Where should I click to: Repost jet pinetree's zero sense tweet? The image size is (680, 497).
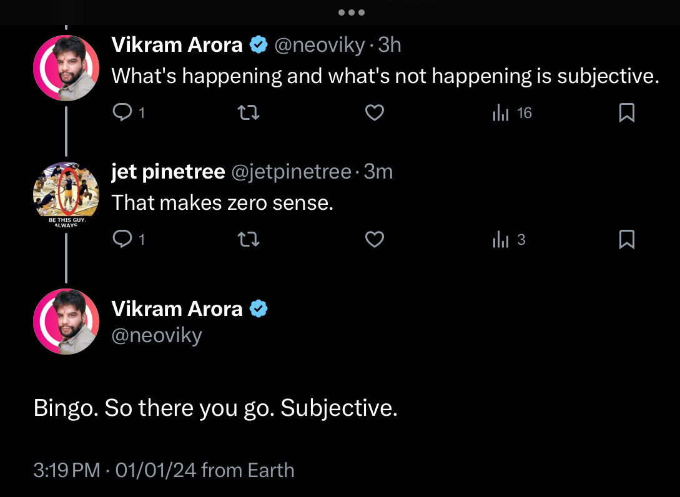249,239
